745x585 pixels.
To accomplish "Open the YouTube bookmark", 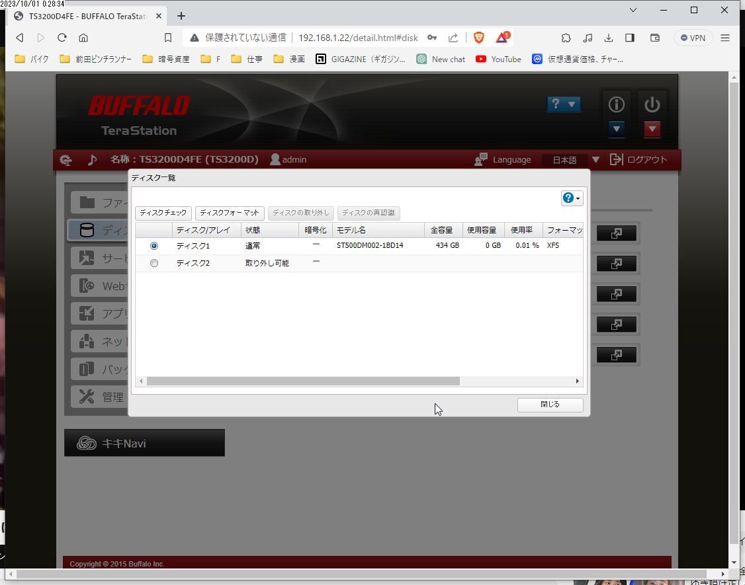I will coord(498,59).
